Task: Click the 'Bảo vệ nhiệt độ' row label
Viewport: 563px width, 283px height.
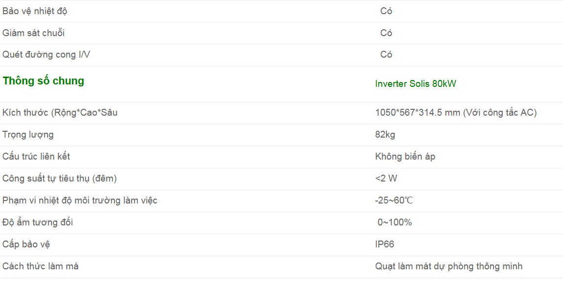Action: [x=35, y=11]
